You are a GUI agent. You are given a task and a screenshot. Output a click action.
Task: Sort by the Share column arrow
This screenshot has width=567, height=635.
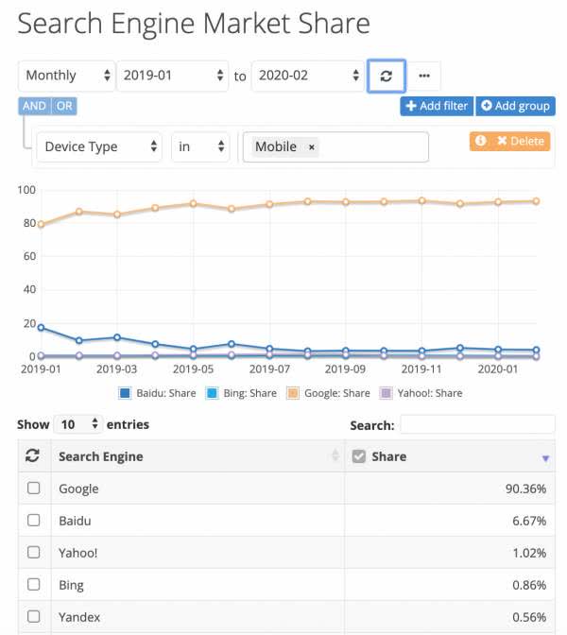[x=545, y=458]
